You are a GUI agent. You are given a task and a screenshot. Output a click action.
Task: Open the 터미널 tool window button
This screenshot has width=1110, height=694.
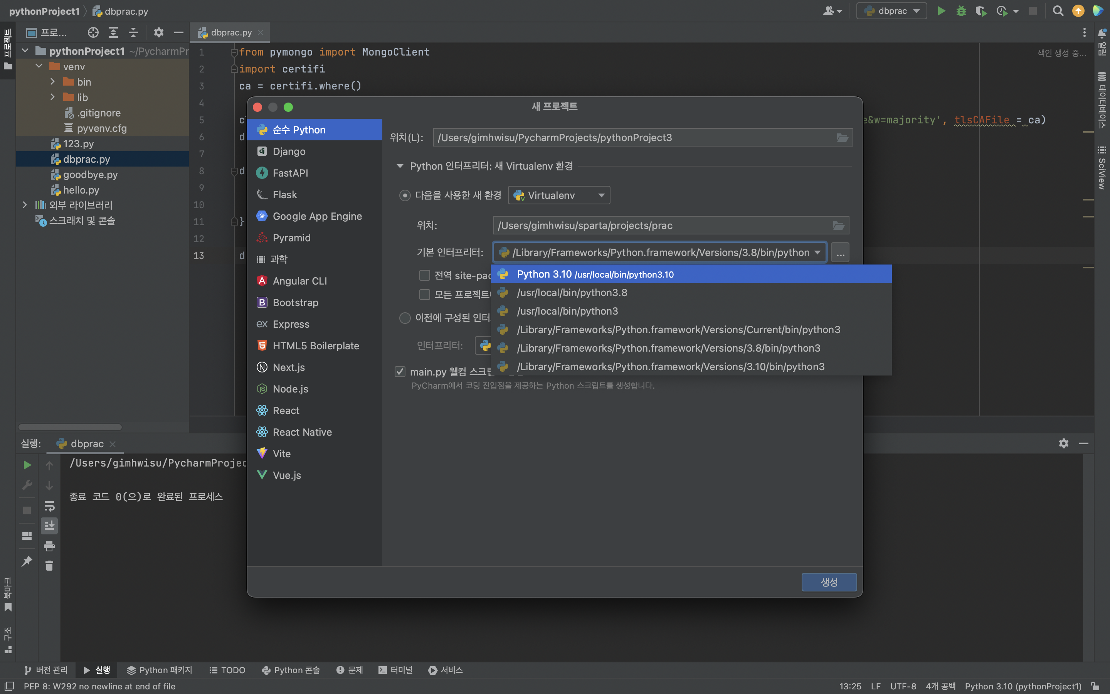(x=396, y=670)
